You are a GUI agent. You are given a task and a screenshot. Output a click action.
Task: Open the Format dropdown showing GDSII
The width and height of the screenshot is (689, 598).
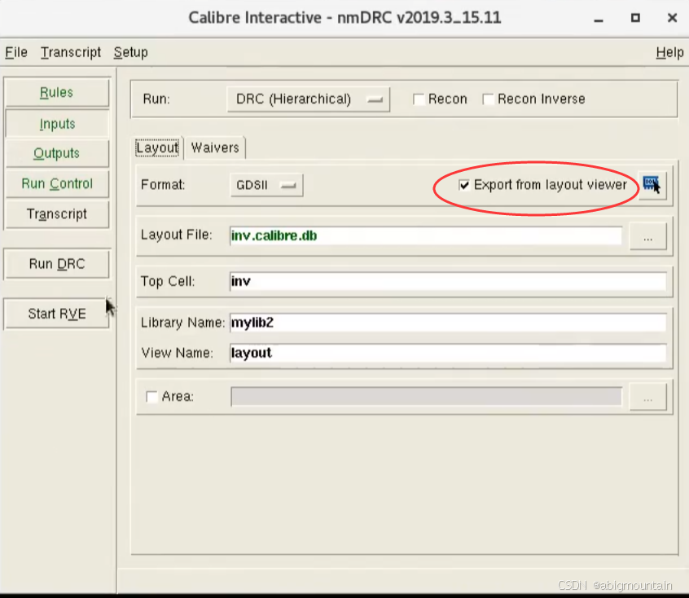(x=266, y=185)
